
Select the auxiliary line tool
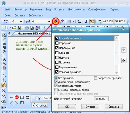coord(4,80)
